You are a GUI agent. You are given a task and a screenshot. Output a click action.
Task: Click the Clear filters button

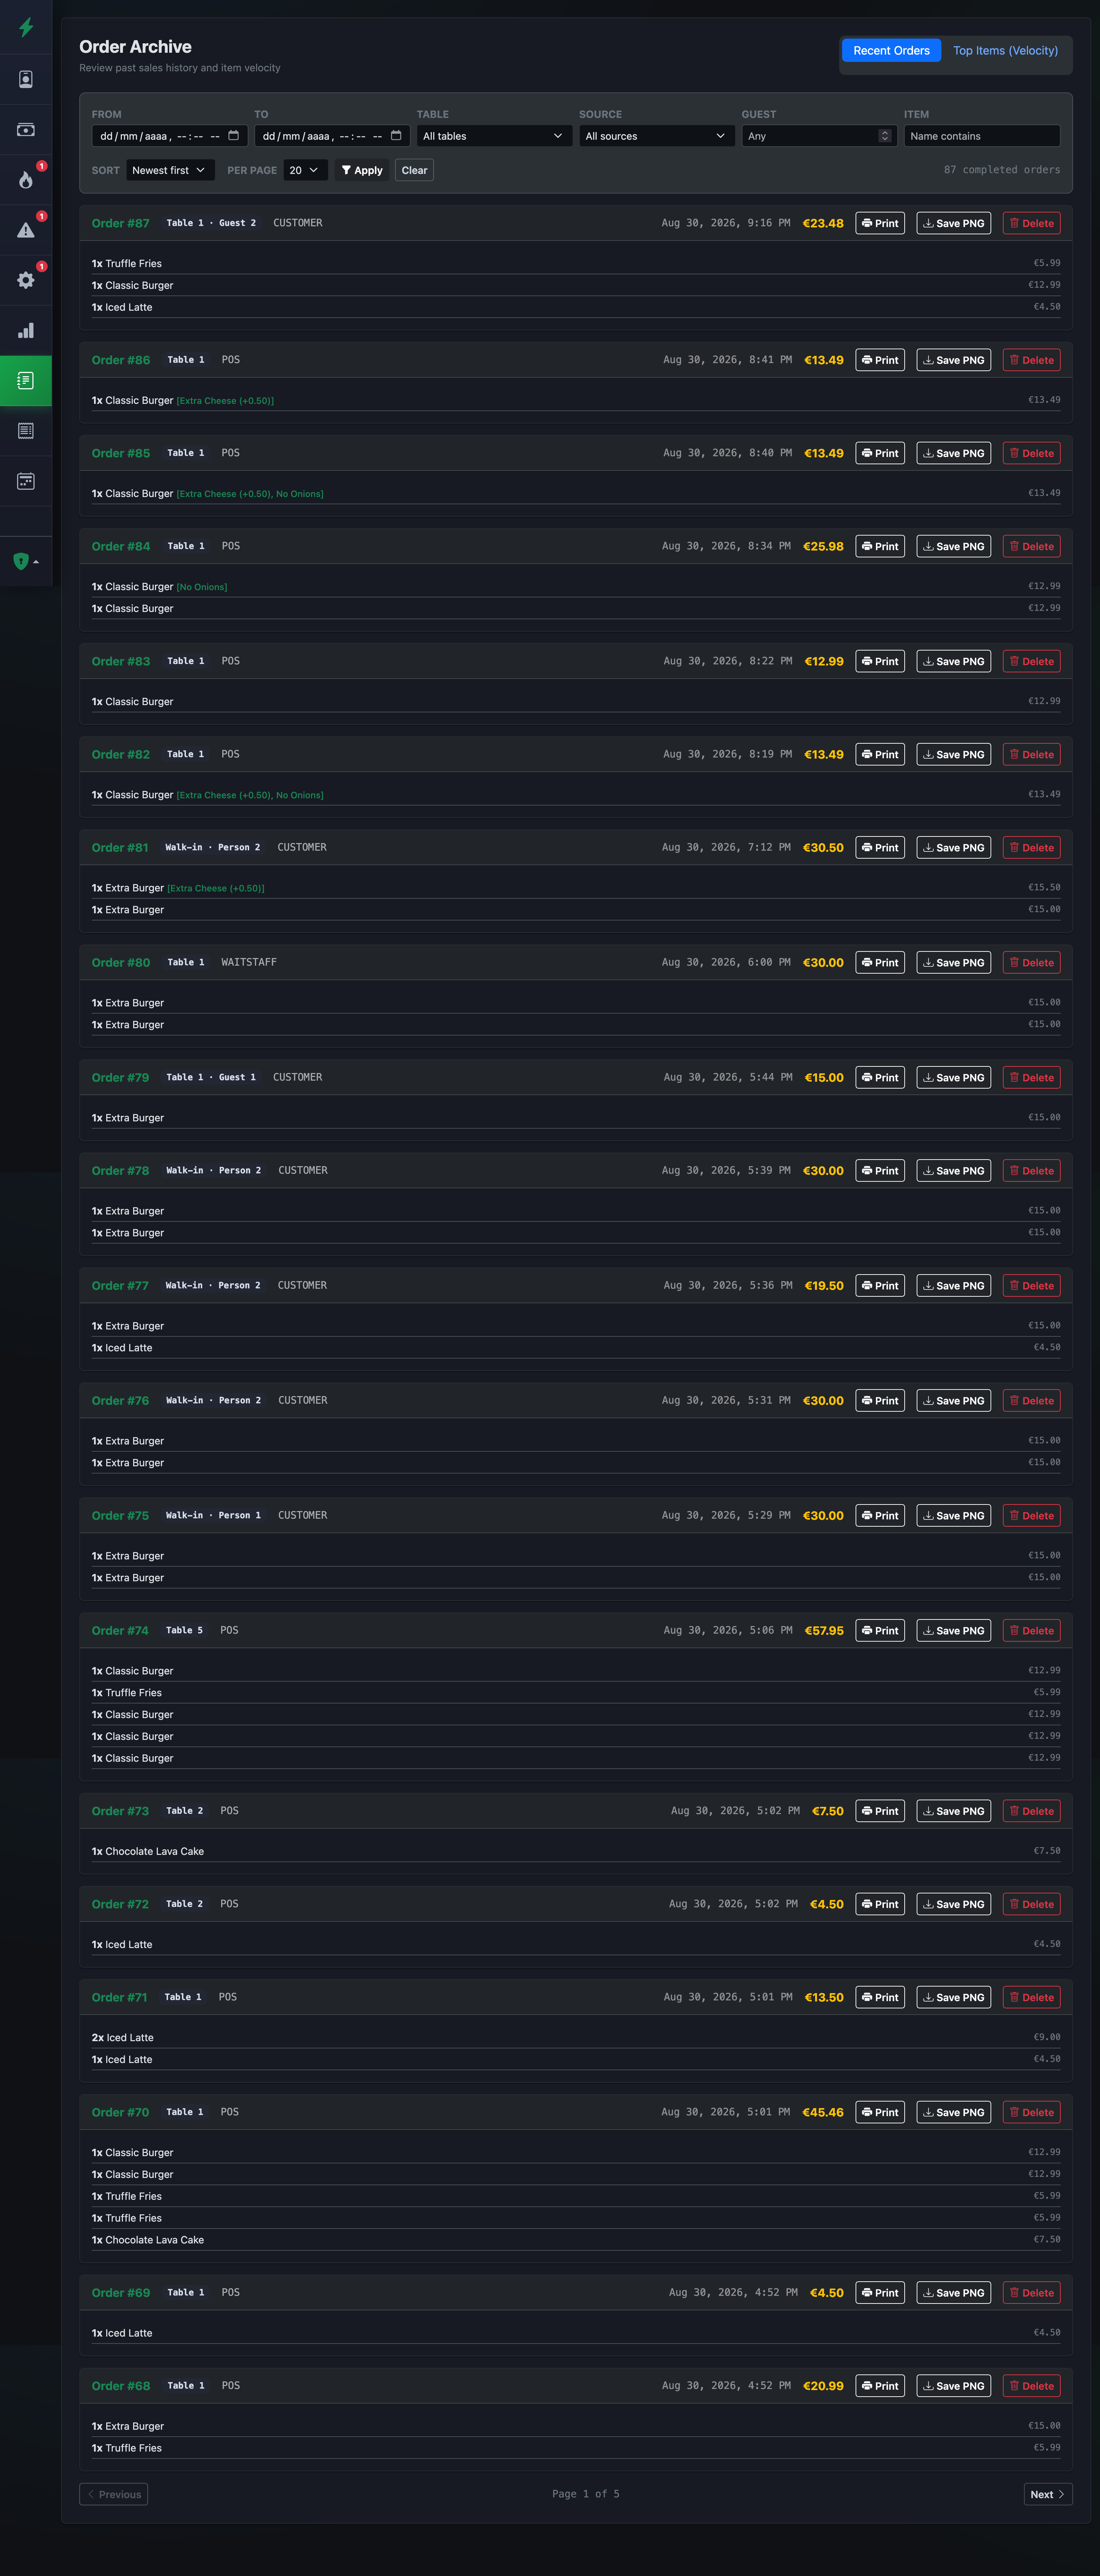414,170
